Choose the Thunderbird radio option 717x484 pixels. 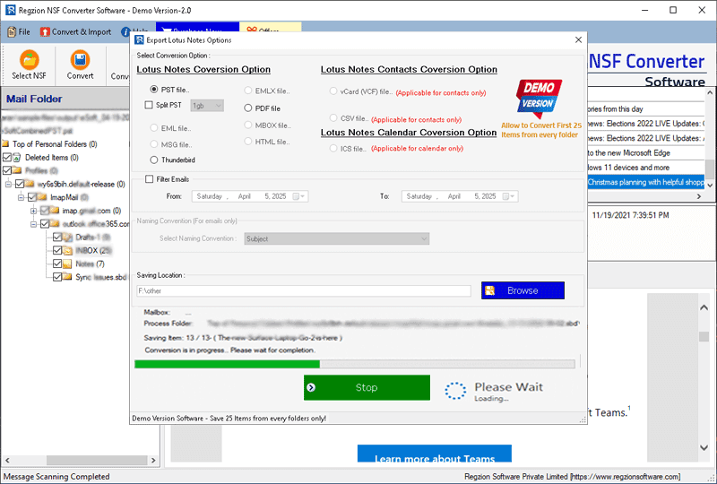(154, 160)
